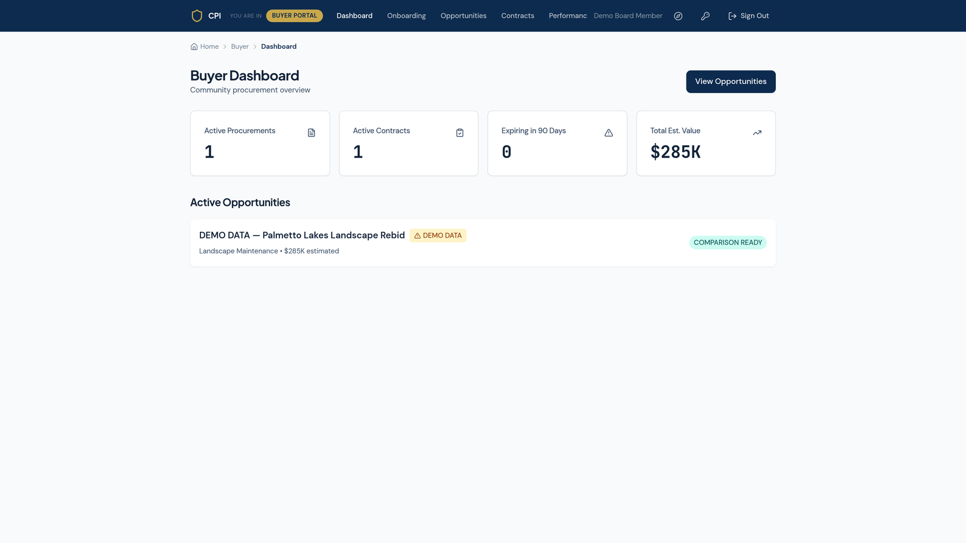Click the Dashboard breadcrumb current page text

click(x=279, y=46)
